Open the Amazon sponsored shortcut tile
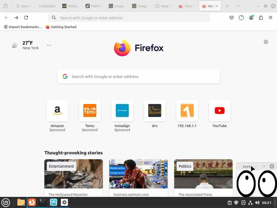The image size is (277, 208). pos(57,116)
